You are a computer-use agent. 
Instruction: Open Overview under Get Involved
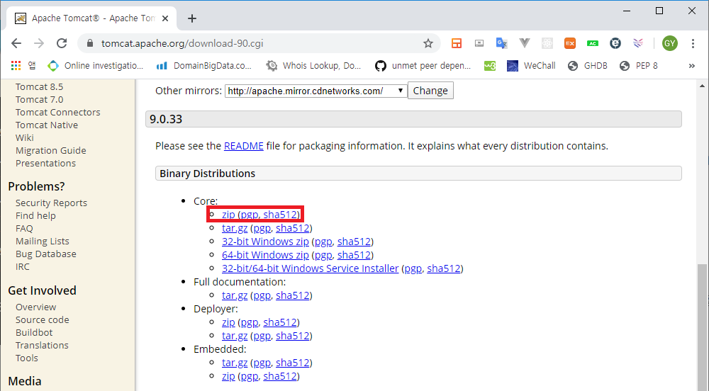coord(35,307)
